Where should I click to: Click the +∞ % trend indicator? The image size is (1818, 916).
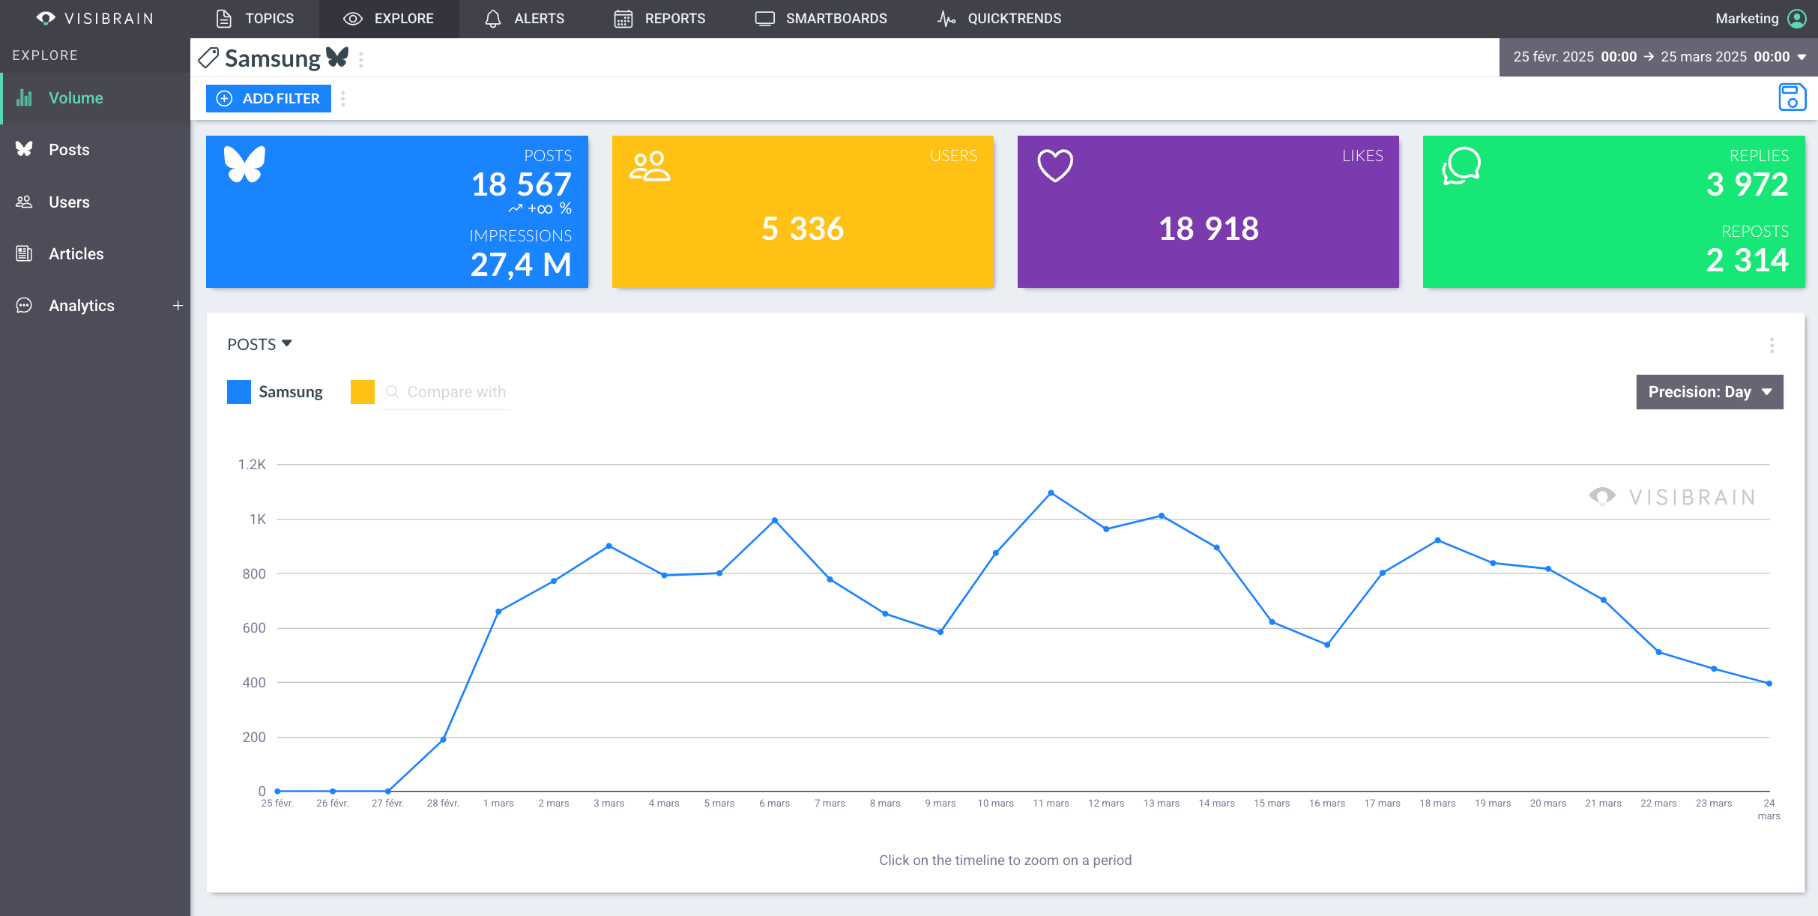(540, 209)
